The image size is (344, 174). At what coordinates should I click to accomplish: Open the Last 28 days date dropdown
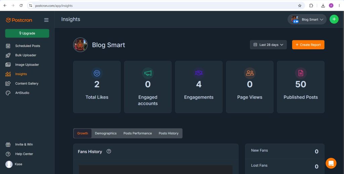pyautogui.click(x=268, y=45)
